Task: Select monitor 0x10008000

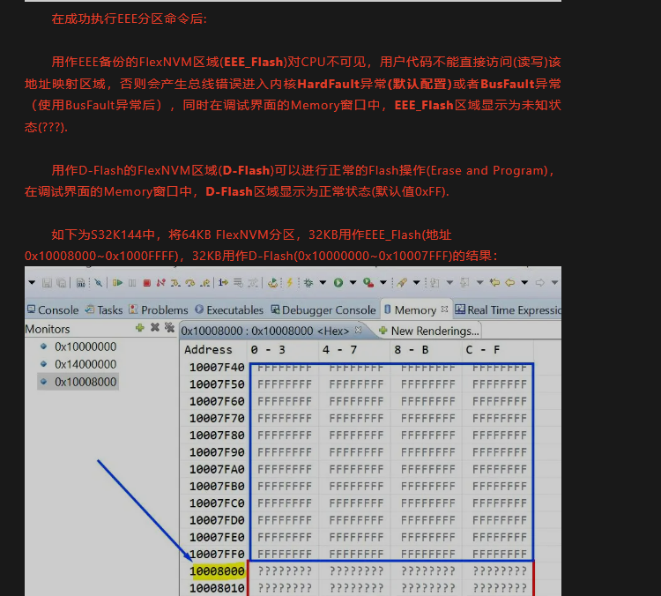Action: click(78, 382)
